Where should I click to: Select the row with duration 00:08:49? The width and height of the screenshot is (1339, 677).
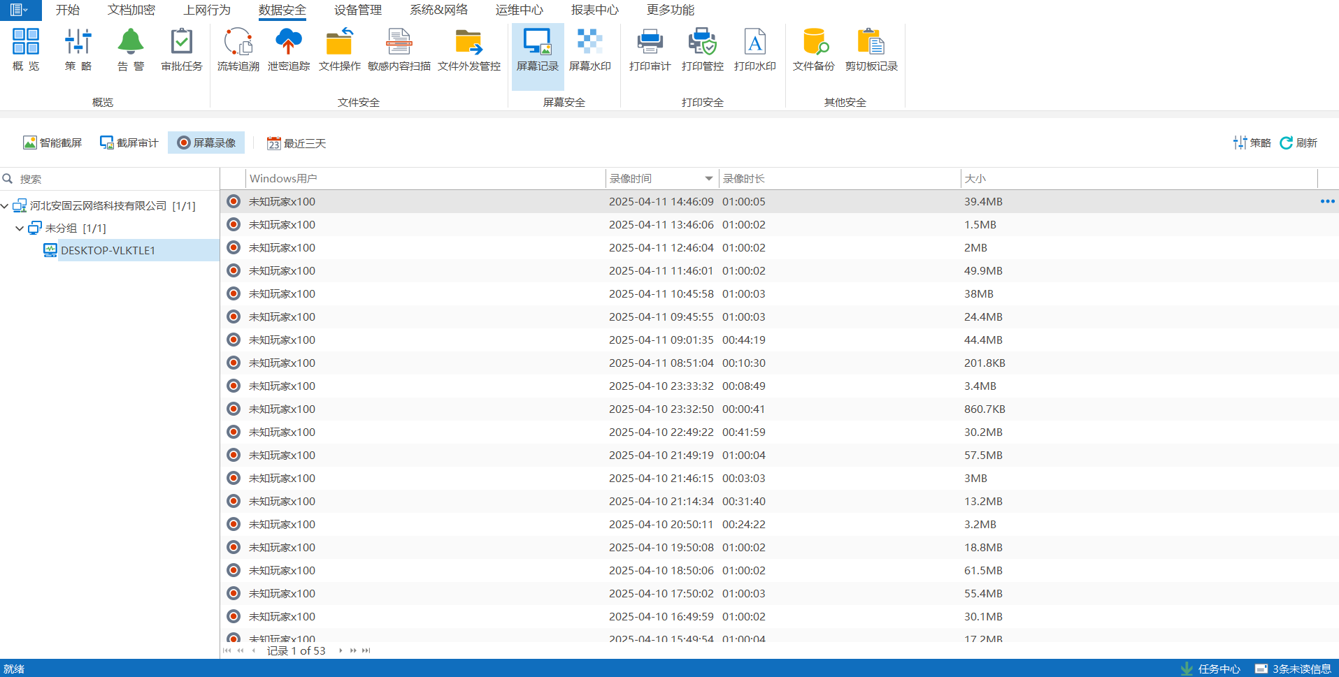tap(780, 386)
